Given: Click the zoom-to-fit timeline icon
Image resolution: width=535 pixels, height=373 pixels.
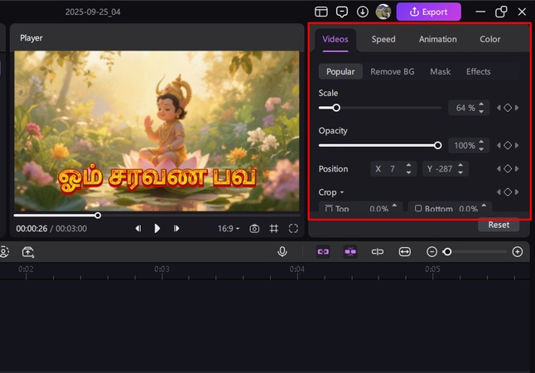Looking at the screenshot, I should click(x=405, y=252).
